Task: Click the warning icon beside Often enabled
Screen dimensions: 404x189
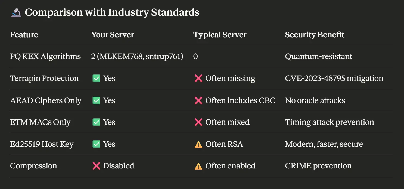Action: click(198, 166)
